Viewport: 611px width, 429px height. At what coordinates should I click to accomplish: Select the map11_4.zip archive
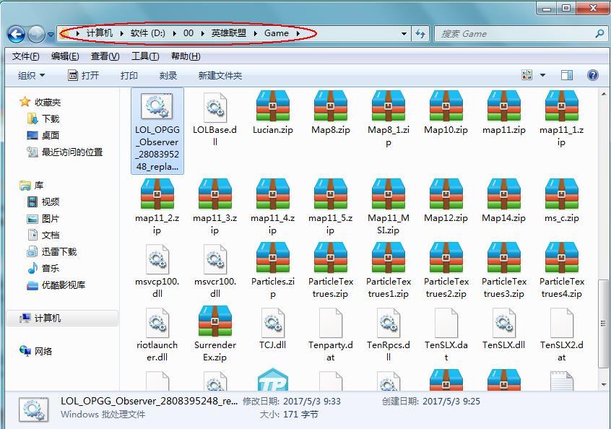[x=273, y=207]
